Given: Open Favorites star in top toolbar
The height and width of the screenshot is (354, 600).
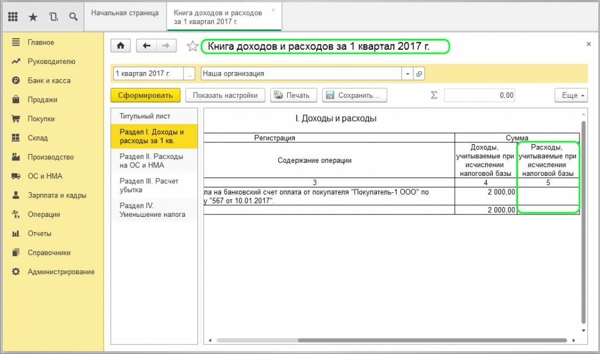Looking at the screenshot, I should [33, 17].
